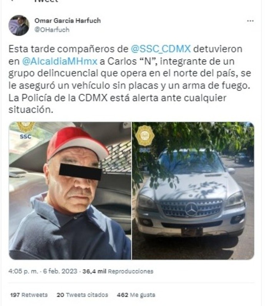This screenshot has width=269, height=306.
Task: Open the photo of the man in the red cap
Action: [70, 191]
